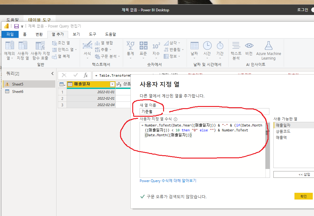Add a 조건 열
The image size is (314, 216).
(61, 43)
